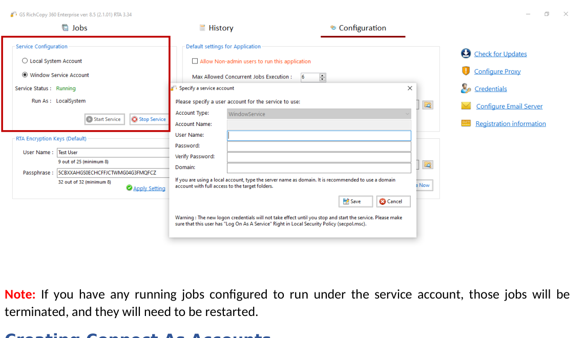Open the Account Type dropdown

click(319, 114)
